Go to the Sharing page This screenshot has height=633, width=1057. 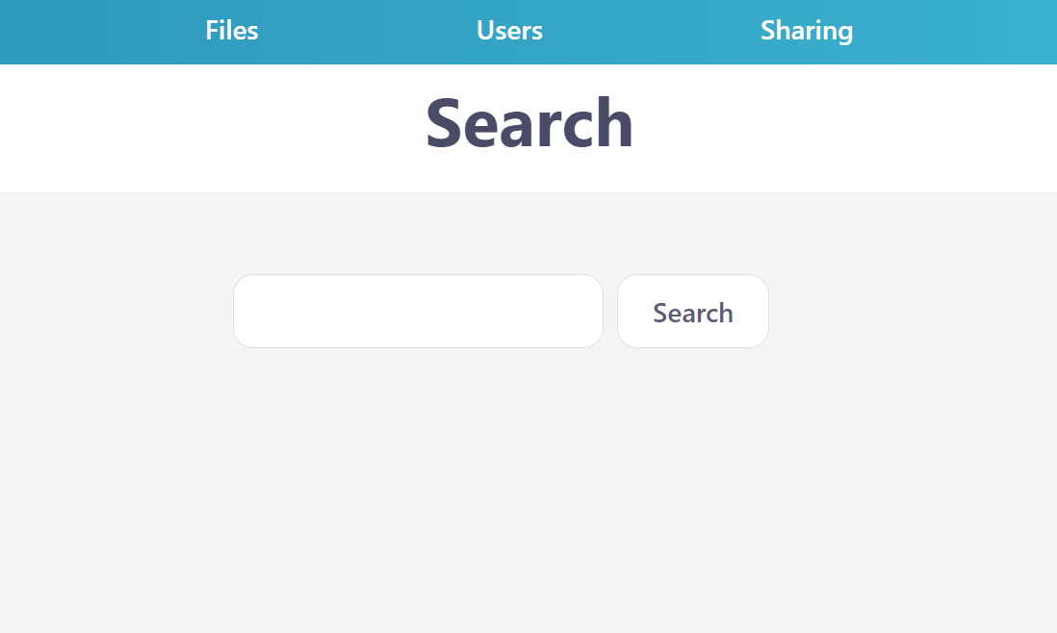click(x=807, y=31)
